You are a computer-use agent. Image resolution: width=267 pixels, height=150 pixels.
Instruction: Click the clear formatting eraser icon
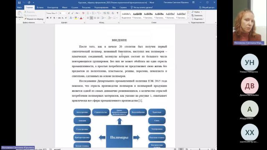[x=83, y=13]
